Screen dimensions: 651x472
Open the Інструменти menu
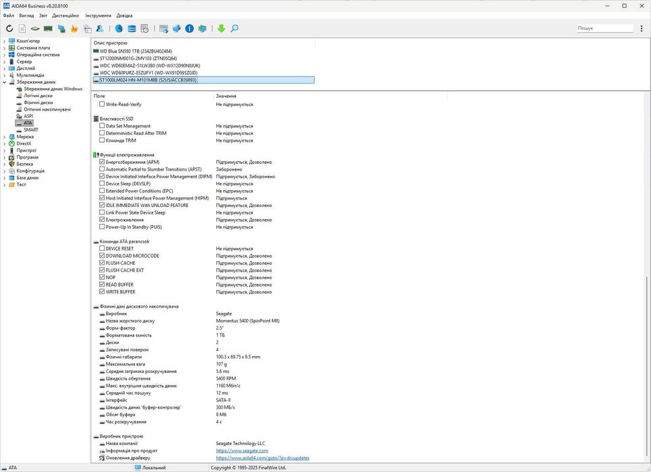pyautogui.click(x=98, y=16)
